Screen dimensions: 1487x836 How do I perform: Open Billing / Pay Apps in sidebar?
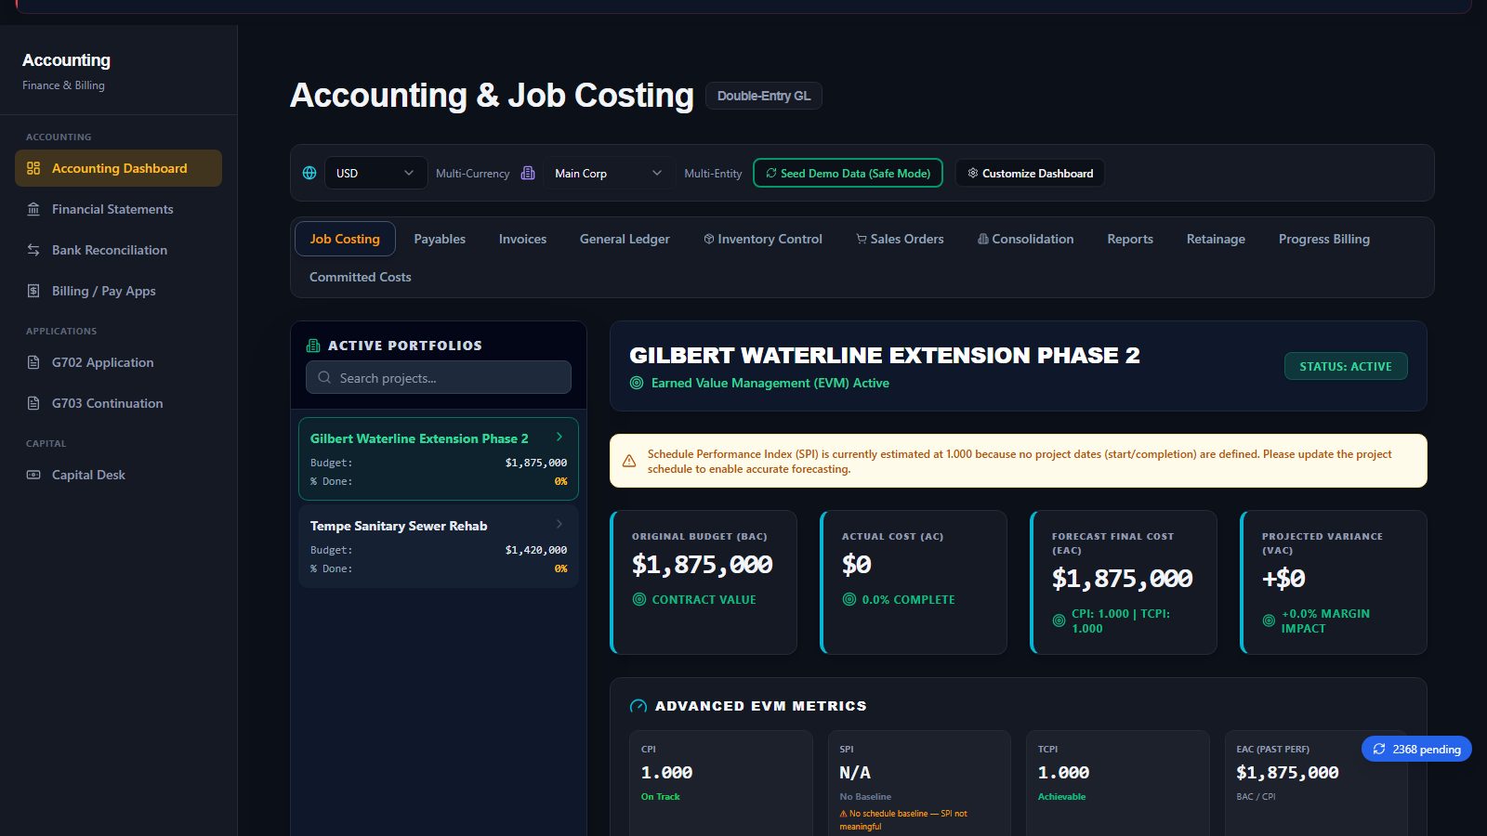coord(118,291)
